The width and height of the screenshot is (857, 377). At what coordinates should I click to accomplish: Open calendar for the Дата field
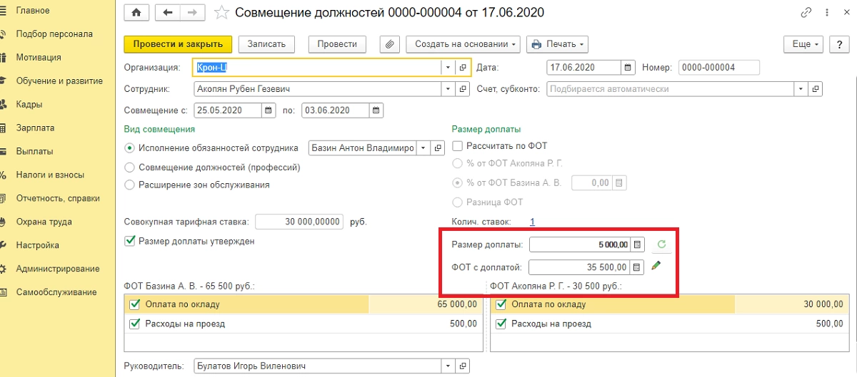[628, 68]
